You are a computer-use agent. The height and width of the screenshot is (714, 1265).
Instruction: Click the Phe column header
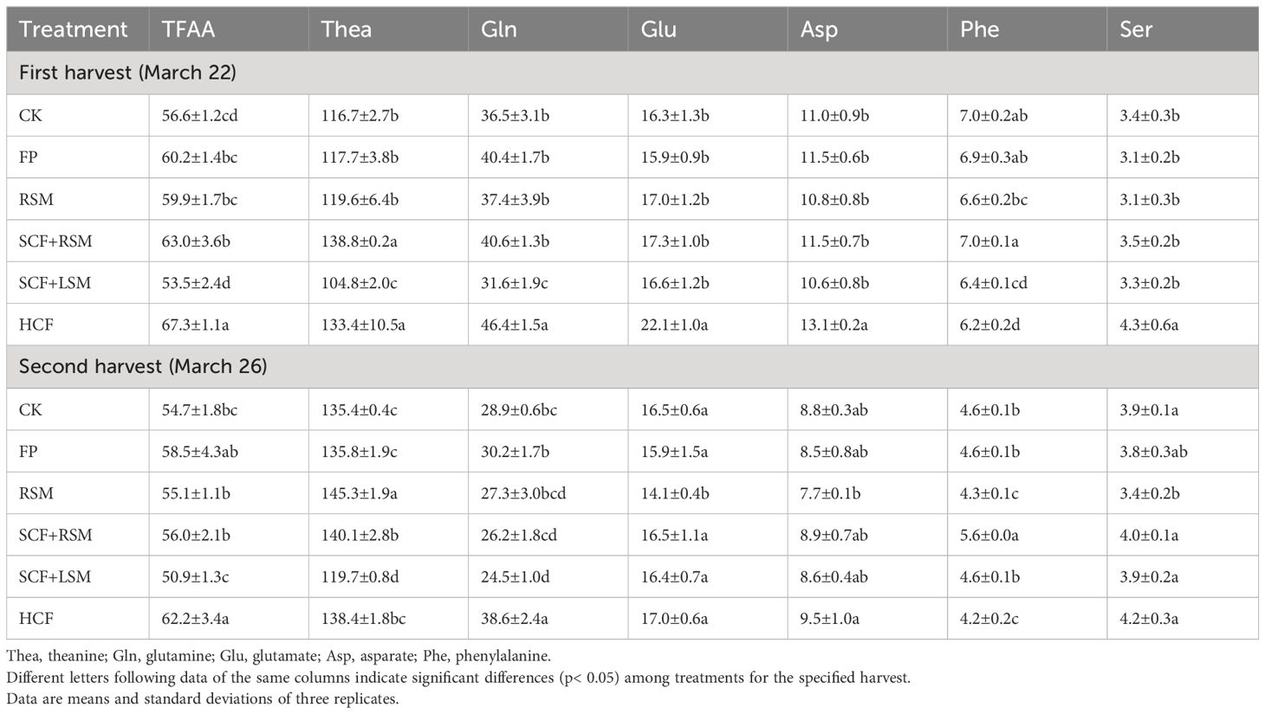(x=1027, y=29)
